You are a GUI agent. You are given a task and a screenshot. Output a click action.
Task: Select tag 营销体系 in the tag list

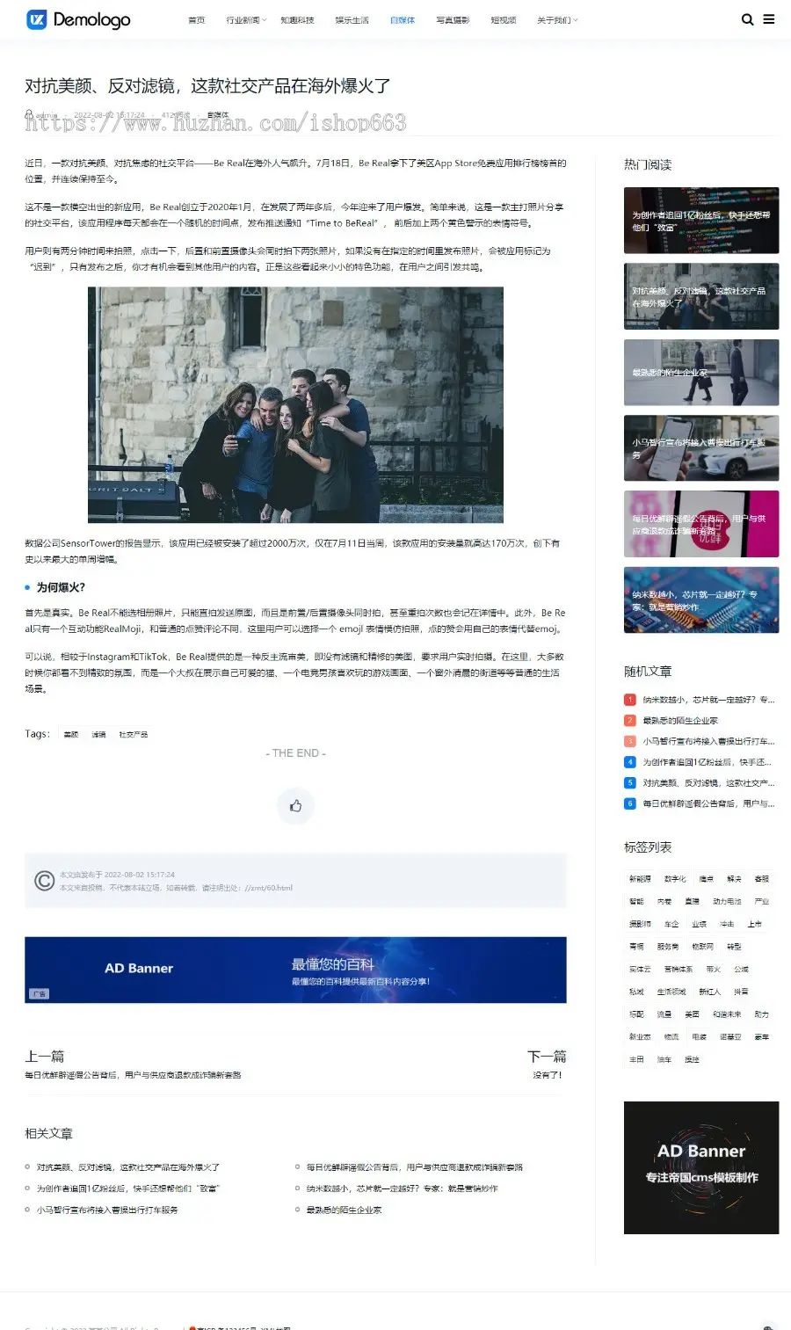[x=678, y=970]
